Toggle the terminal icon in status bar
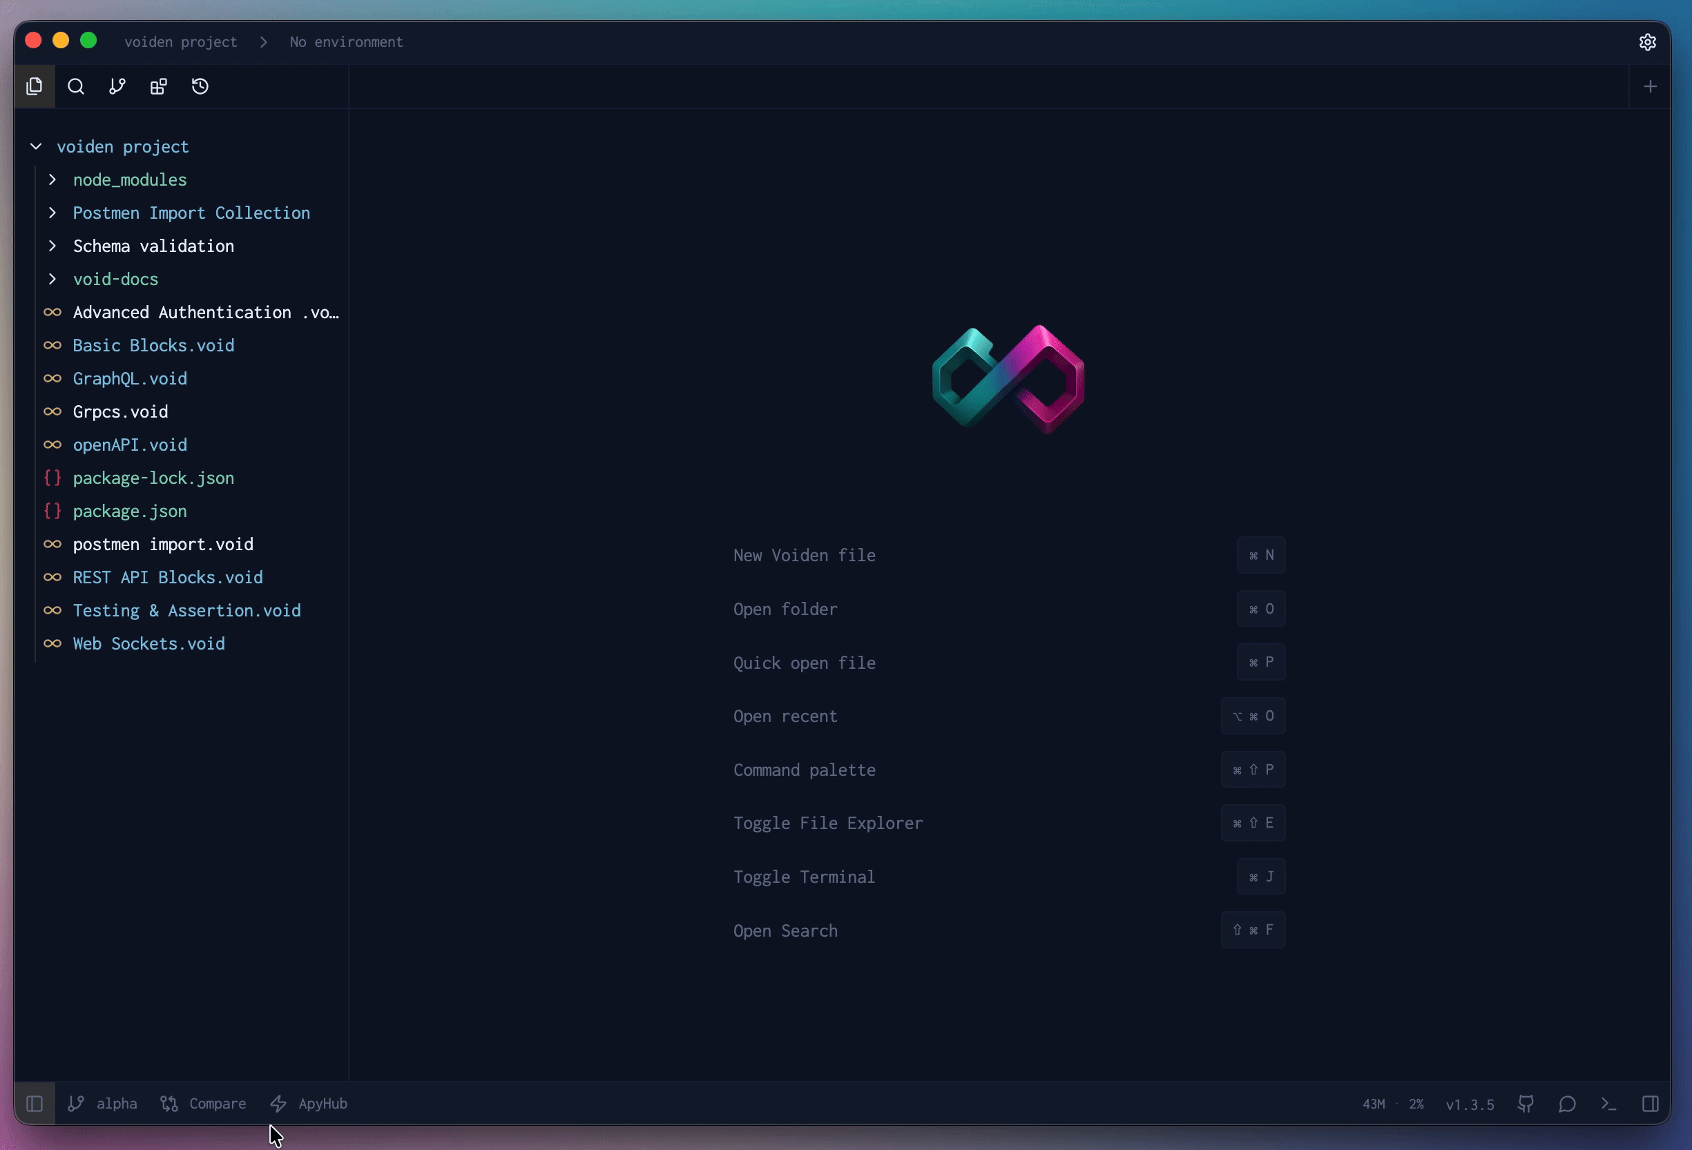1692x1150 pixels. tap(1609, 1104)
